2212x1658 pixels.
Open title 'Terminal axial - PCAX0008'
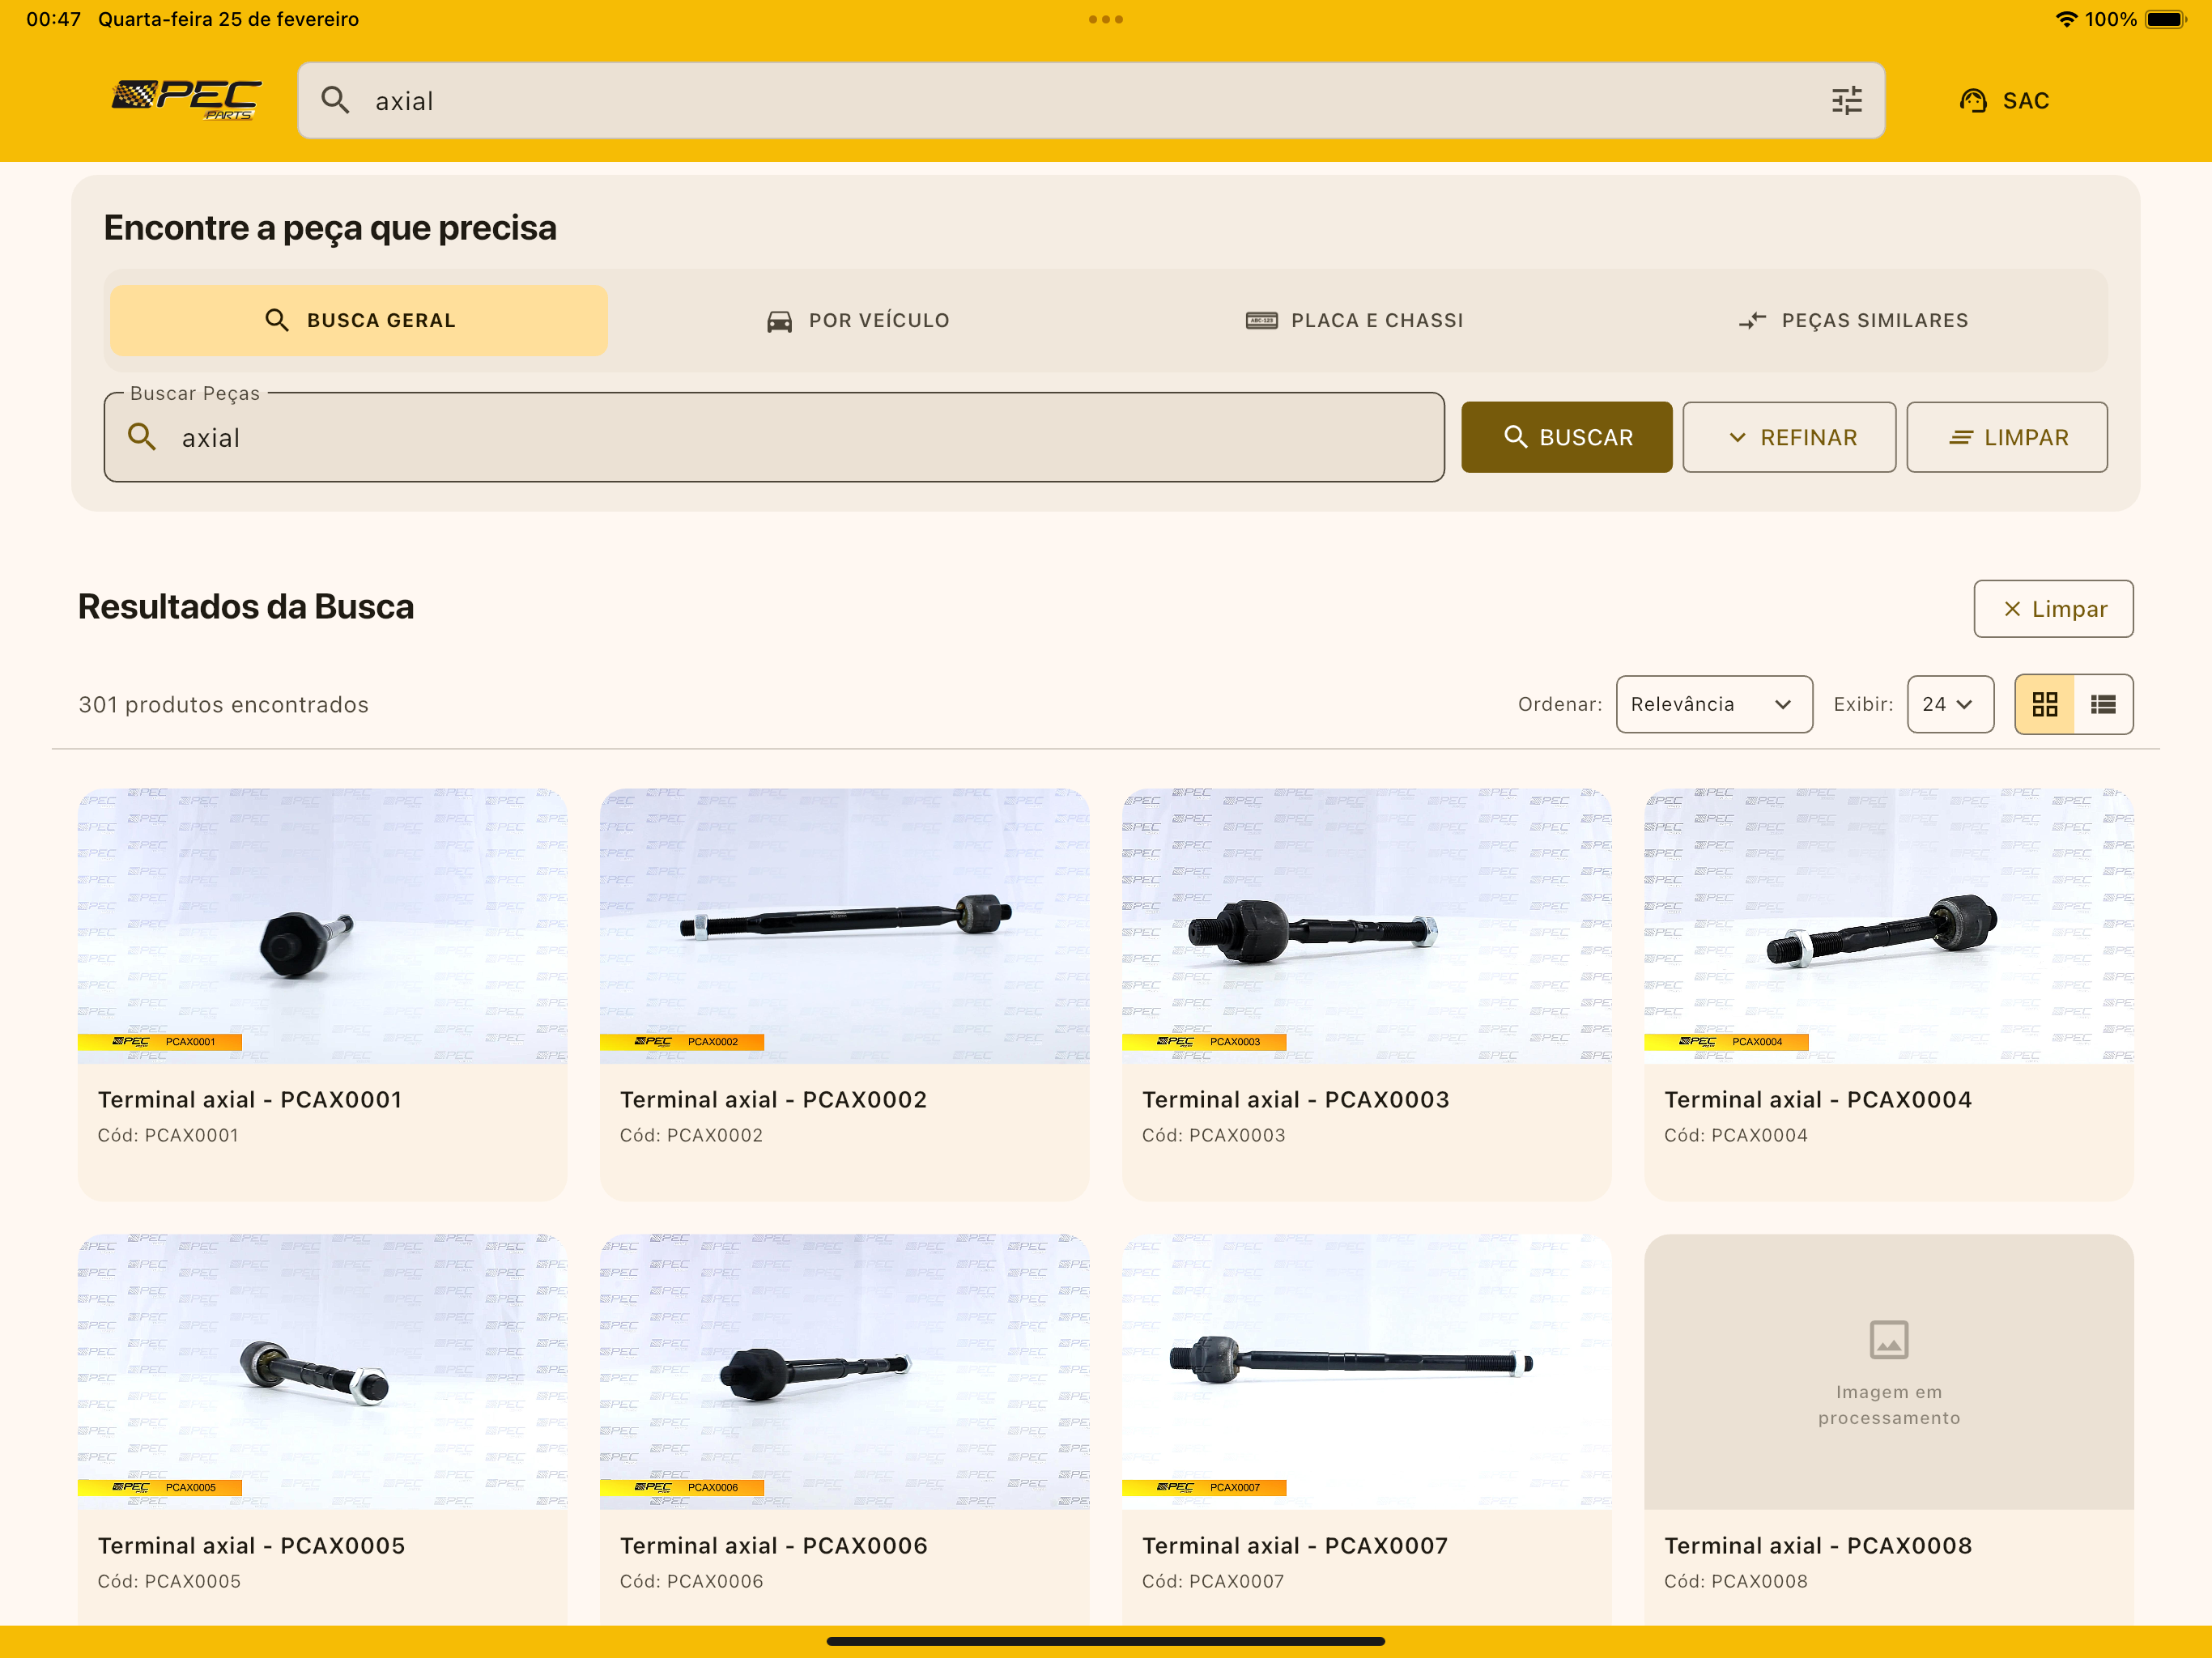(1818, 1545)
